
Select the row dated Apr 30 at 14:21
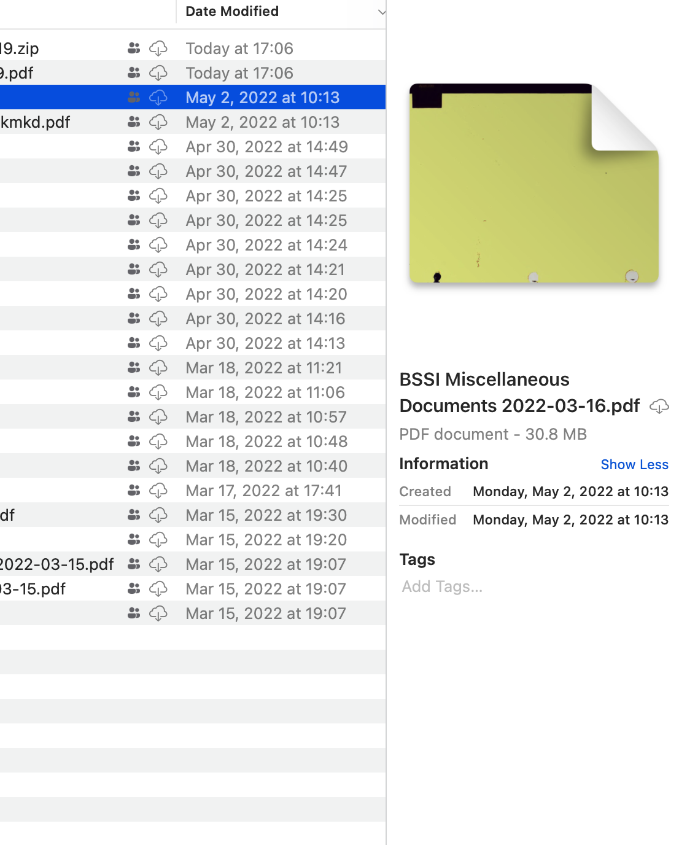[265, 270]
